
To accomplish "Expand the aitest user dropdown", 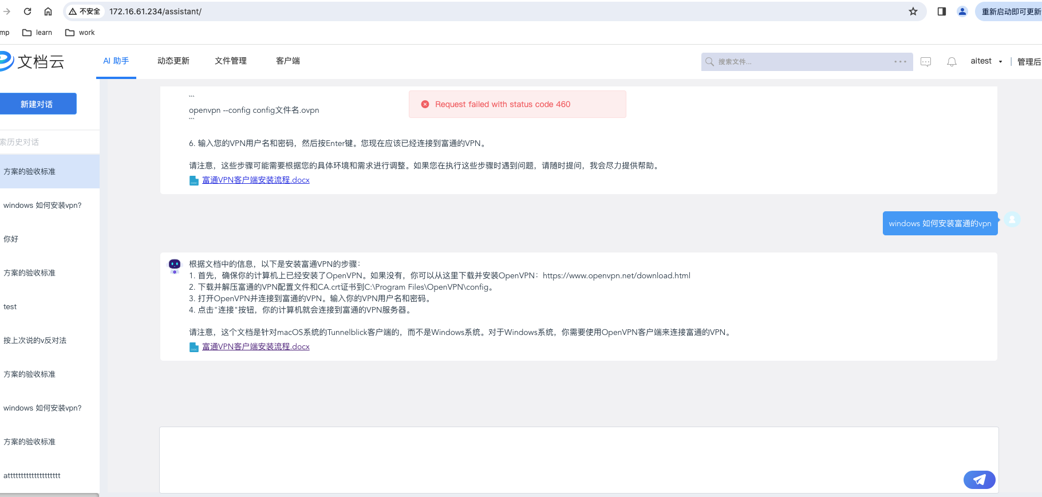I will point(986,61).
